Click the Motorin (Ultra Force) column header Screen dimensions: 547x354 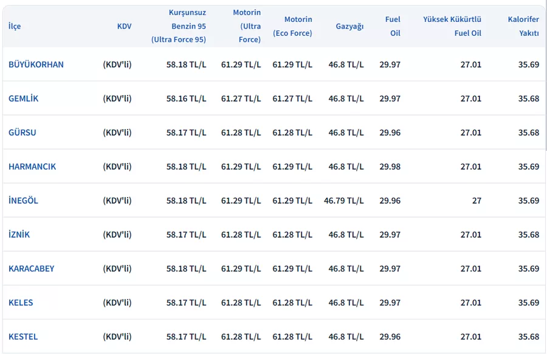tap(246, 26)
